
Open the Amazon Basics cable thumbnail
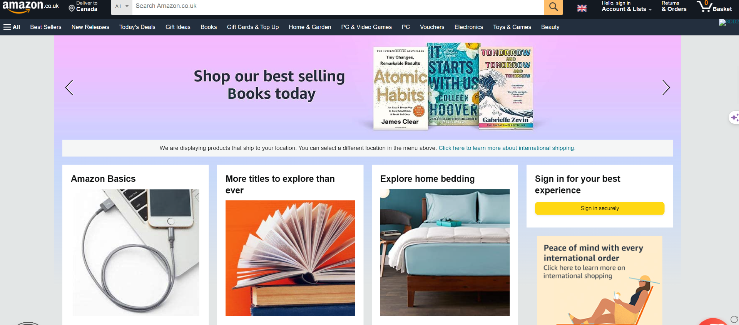pyautogui.click(x=136, y=252)
